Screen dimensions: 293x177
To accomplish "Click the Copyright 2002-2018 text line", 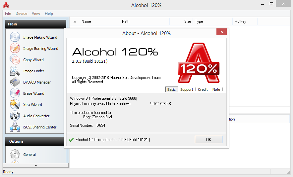I will (116, 78).
